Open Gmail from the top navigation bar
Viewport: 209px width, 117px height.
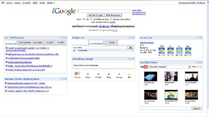(42, 3)
